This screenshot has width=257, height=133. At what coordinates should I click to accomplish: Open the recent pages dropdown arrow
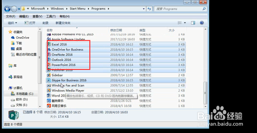click(x=19, y=9)
